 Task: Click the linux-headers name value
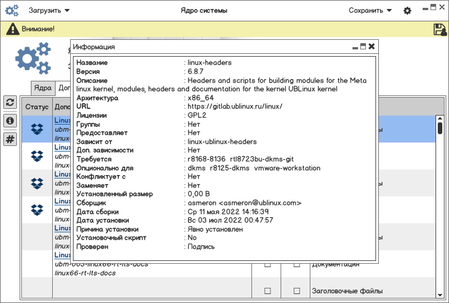click(x=209, y=62)
